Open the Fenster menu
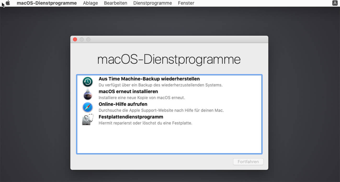The height and width of the screenshot is (182, 340). point(186,3)
